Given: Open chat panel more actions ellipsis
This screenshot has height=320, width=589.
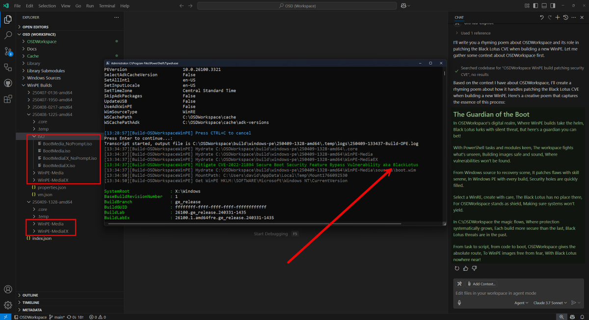Looking at the screenshot, I should point(574,17).
